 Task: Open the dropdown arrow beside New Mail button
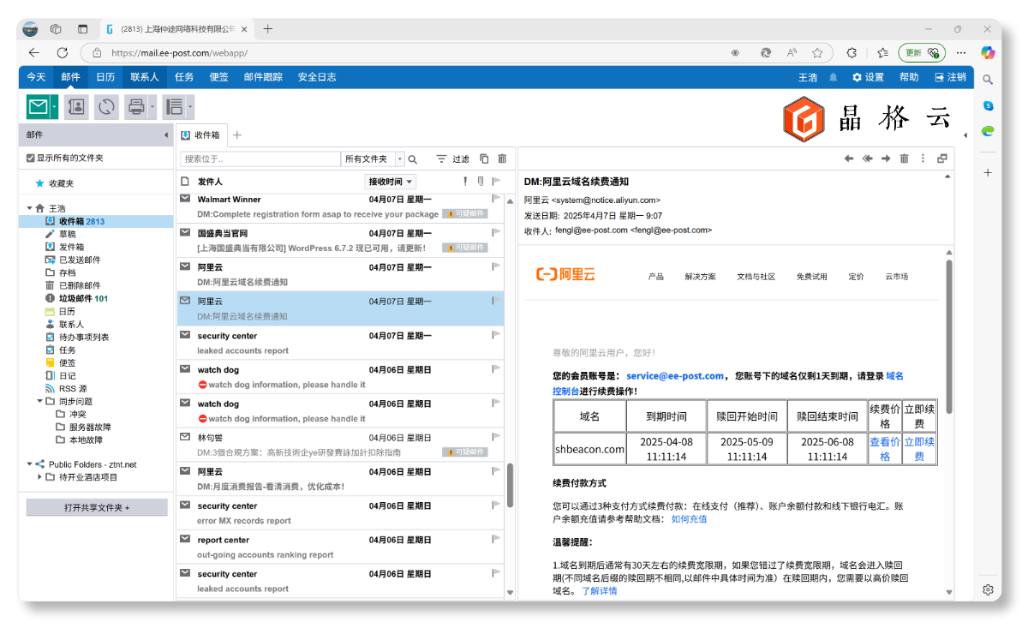pos(55,107)
